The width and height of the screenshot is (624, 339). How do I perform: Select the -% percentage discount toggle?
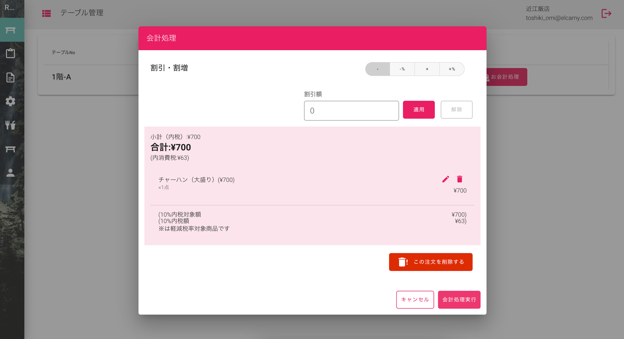(x=402, y=69)
